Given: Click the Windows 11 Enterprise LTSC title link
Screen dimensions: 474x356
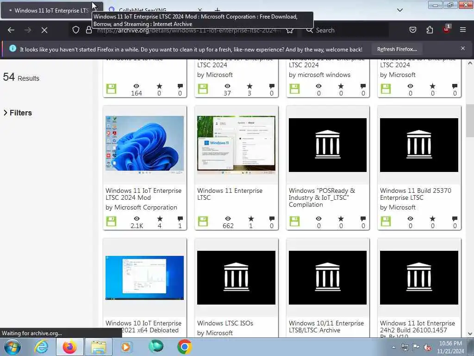Looking at the screenshot, I should coord(230,194).
